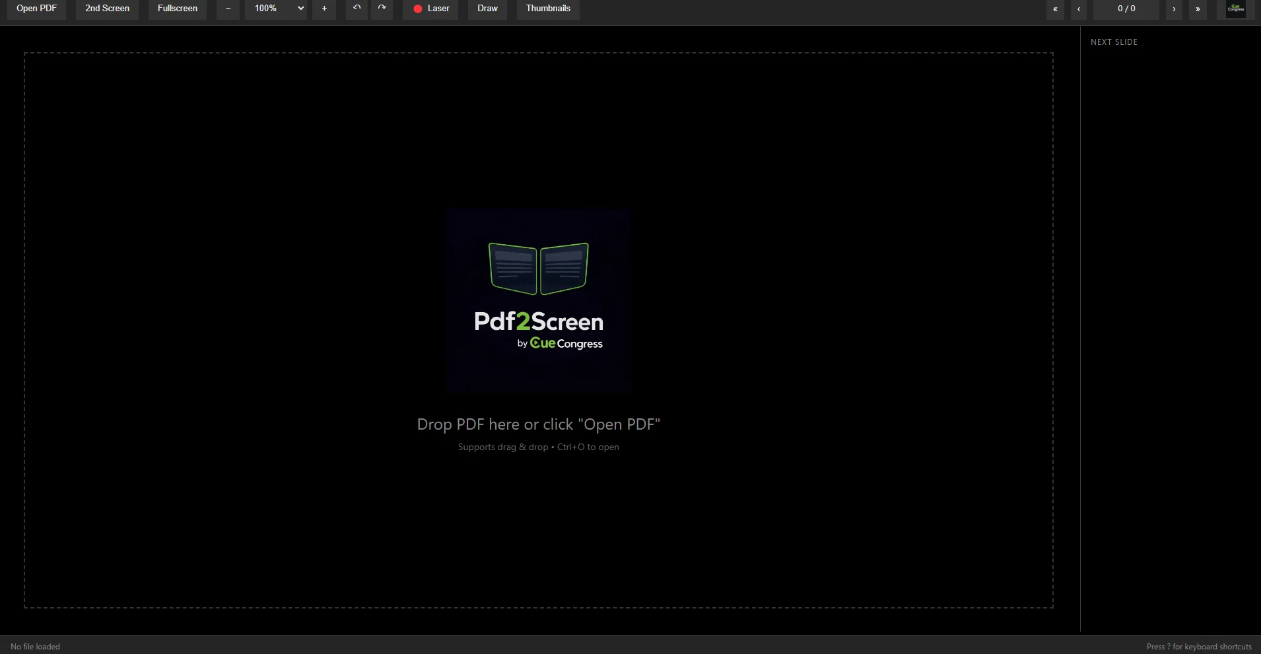Rotate page counterclockwise
1261x654 pixels.
(x=357, y=9)
